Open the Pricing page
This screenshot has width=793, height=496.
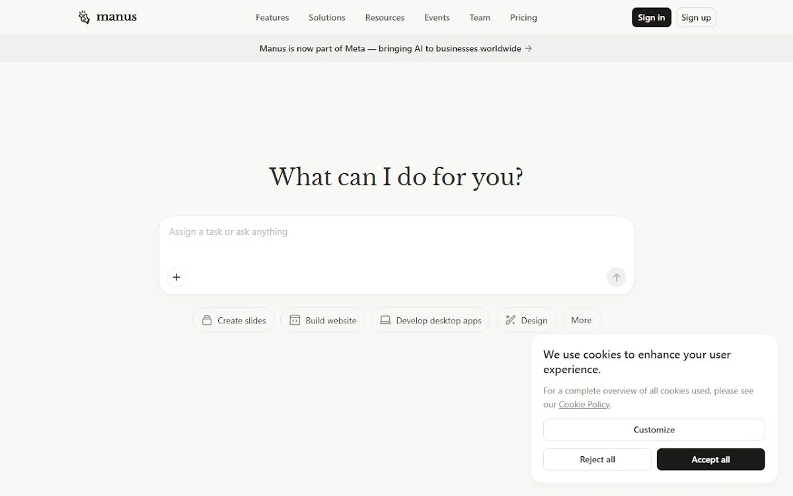(523, 17)
